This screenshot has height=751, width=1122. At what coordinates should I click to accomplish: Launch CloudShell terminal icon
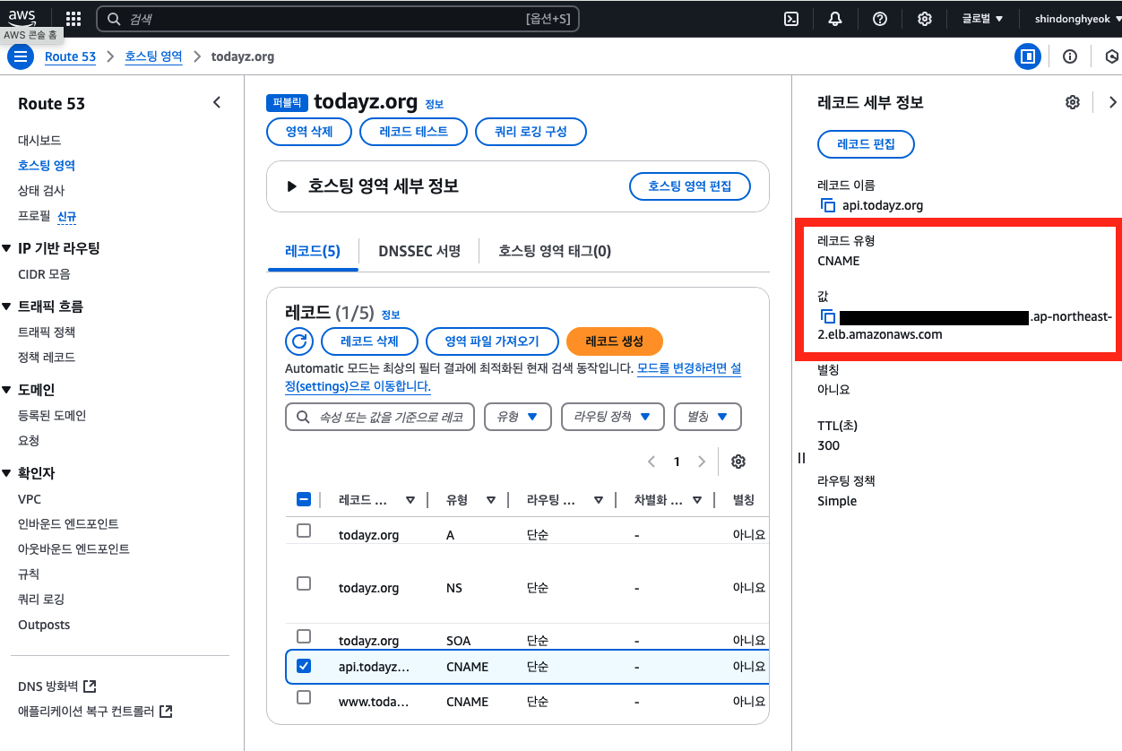[791, 19]
